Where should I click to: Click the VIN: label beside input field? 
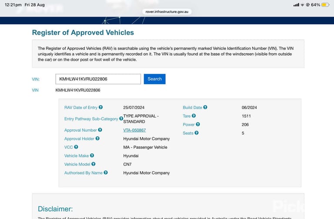click(36, 79)
